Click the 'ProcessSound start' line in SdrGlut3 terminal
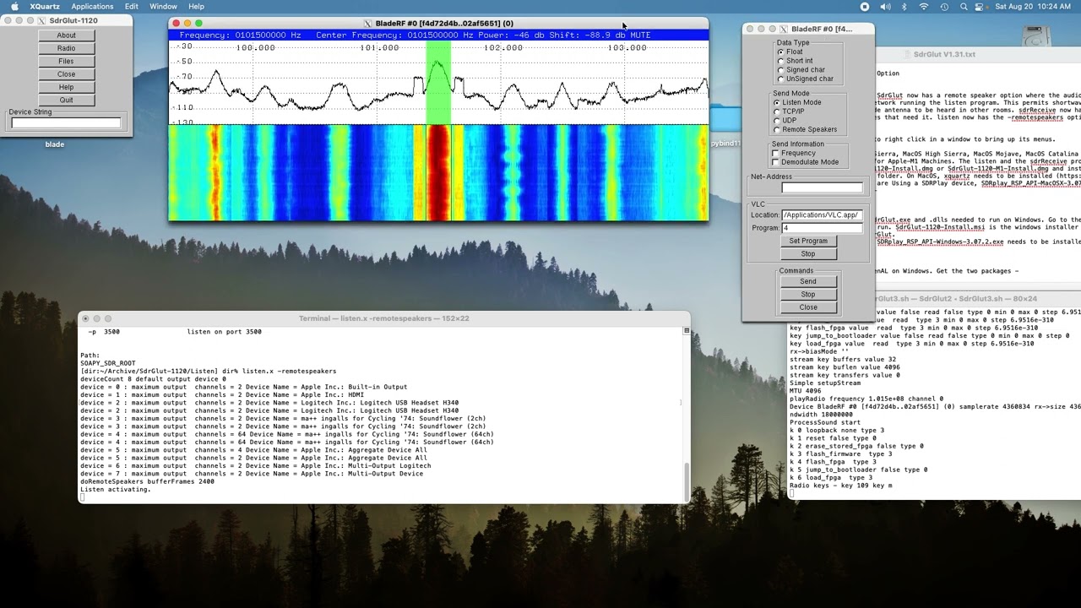This screenshot has height=608, width=1081. tap(825, 422)
